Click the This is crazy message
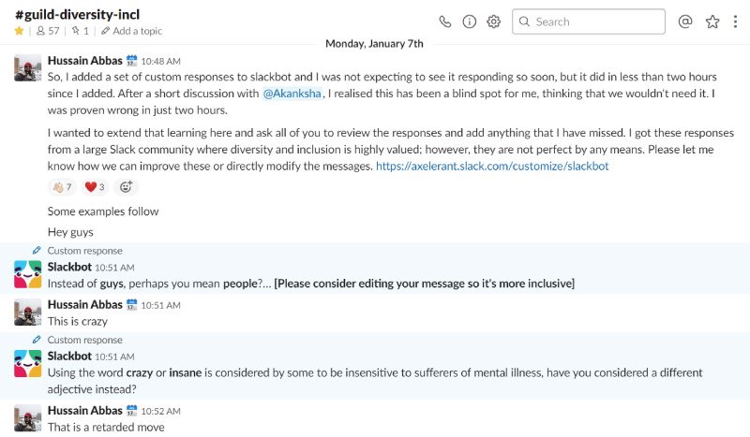 point(78,321)
